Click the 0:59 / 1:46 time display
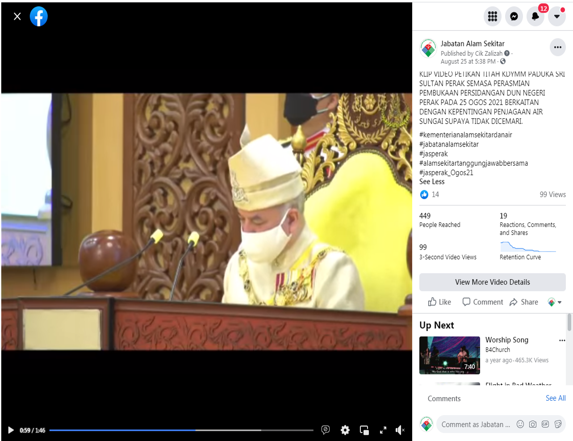573x441 pixels. (x=33, y=430)
